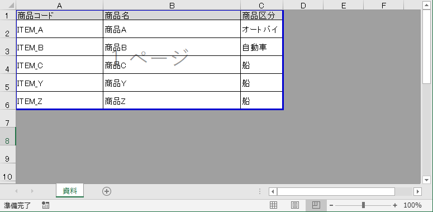The height and width of the screenshot is (212, 433).
Task: Select the 資料 sheet tab
Action: [70, 191]
